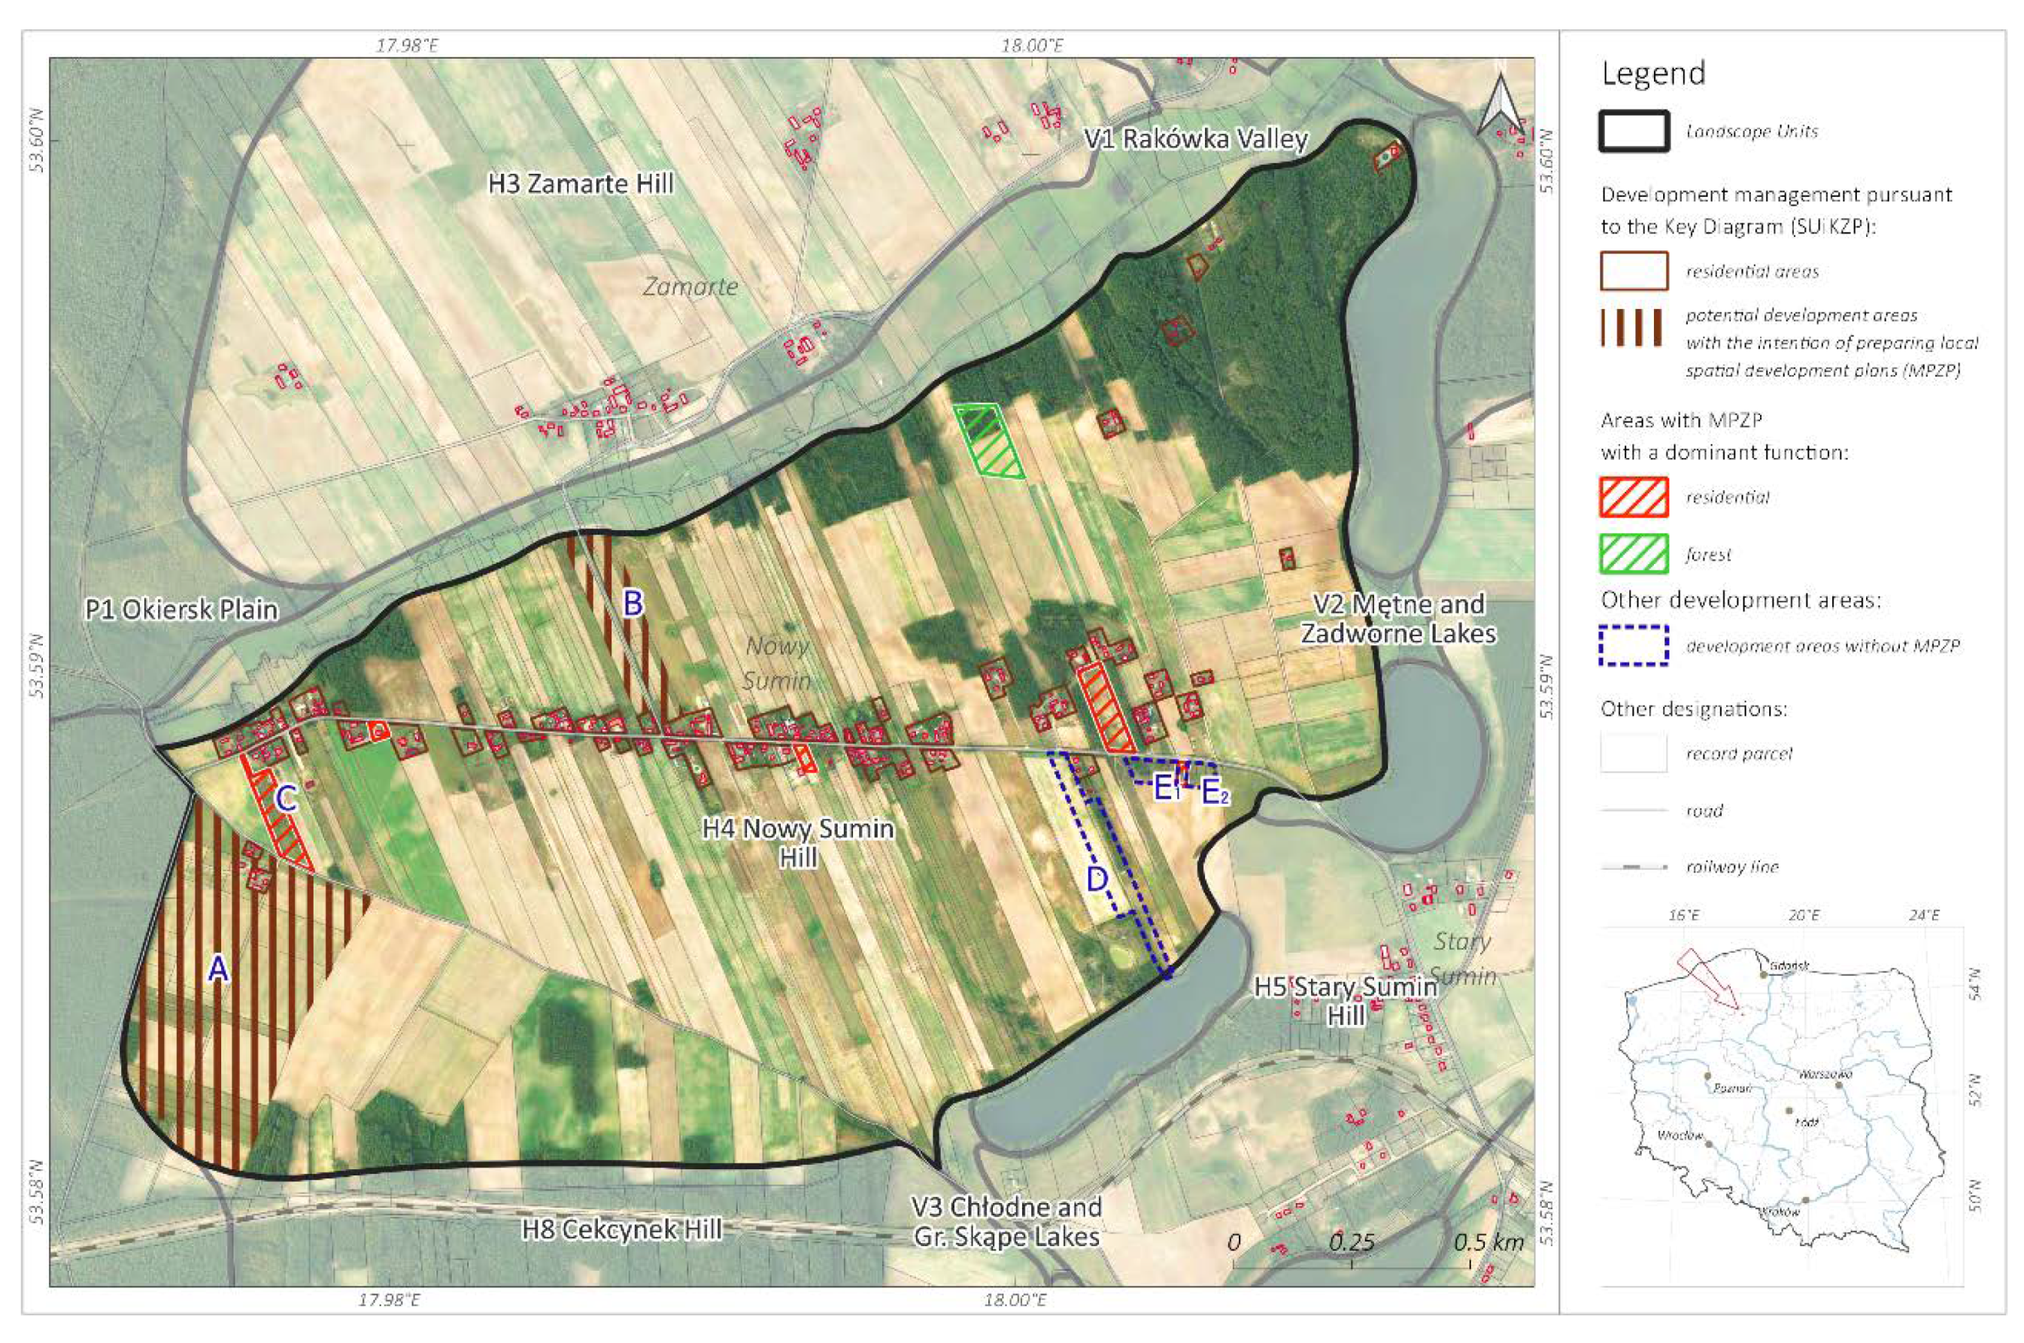This screenshot has height=1343, width=2024.
Task: Click the italic 'Stary Sumin' village name
Action: click(1463, 960)
